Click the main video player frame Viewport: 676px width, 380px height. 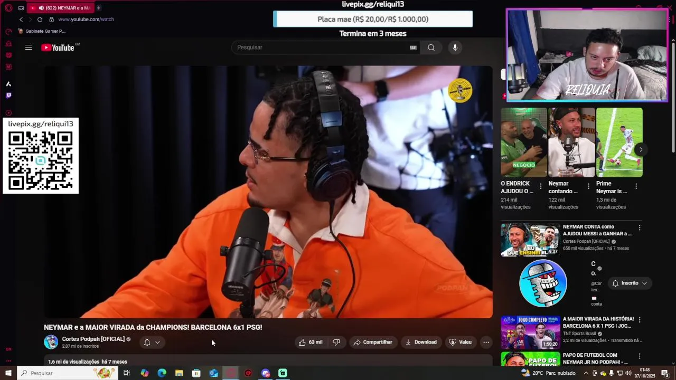(268, 192)
